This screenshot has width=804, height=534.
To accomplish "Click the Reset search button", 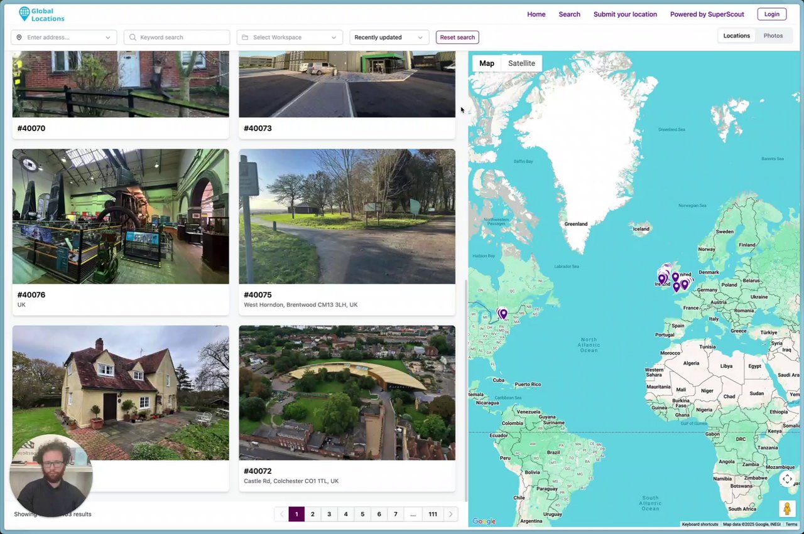I will [457, 38].
